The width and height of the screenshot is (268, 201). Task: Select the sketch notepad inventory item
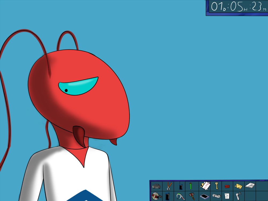250,186
